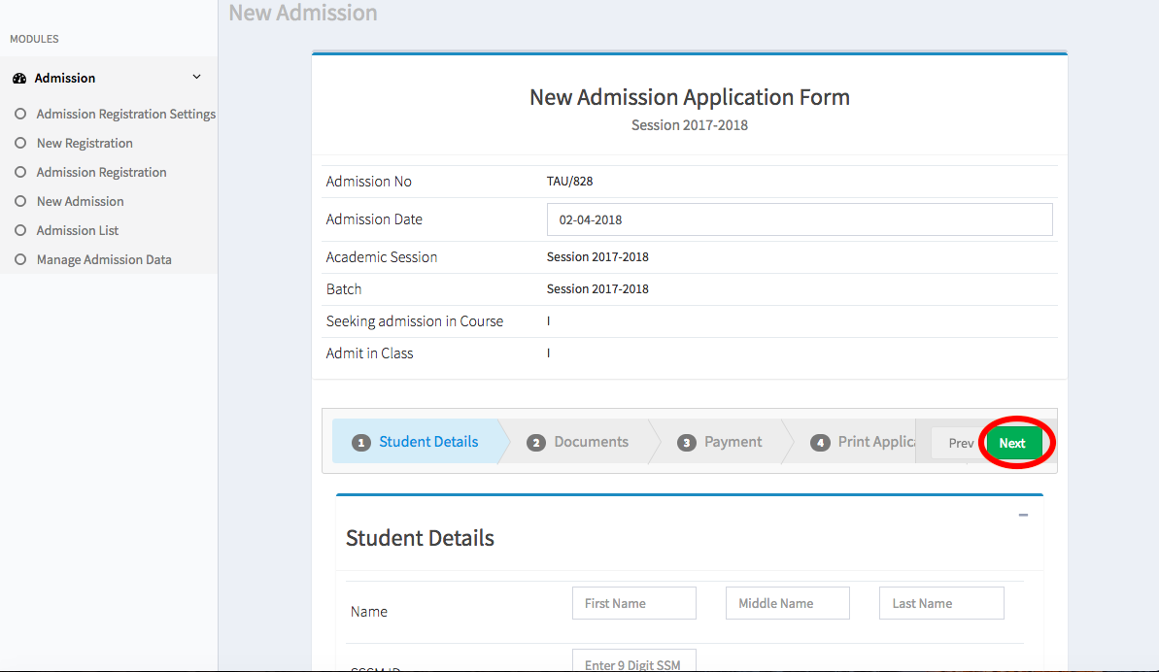Focus the Last Name field
This screenshot has width=1159, height=672.
pos(941,603)
